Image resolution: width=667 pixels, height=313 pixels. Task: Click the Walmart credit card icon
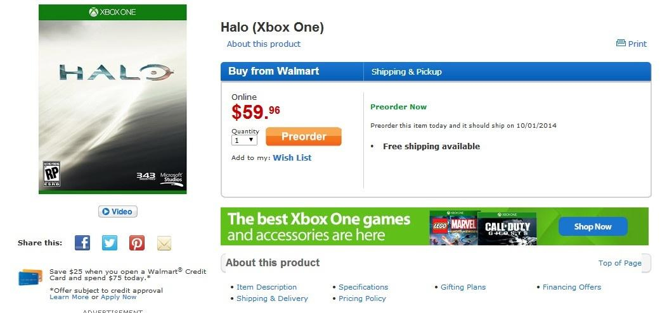click(30, 277)
